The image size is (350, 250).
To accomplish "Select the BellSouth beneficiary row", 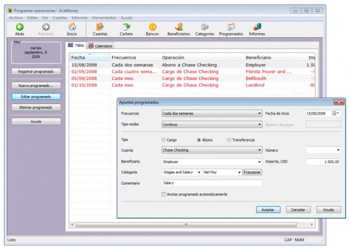I will pyautogui.click(x=192, y=78).
